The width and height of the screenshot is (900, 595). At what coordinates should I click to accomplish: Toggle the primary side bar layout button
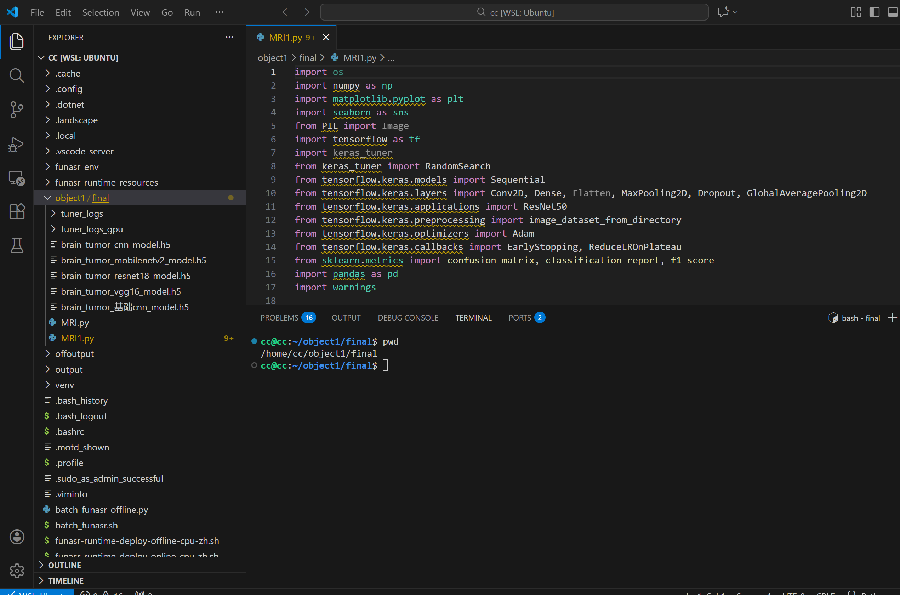coord(875,12)
